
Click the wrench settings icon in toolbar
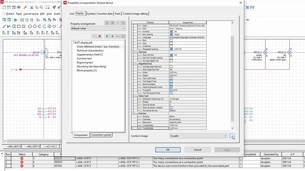tap(25, 8)
